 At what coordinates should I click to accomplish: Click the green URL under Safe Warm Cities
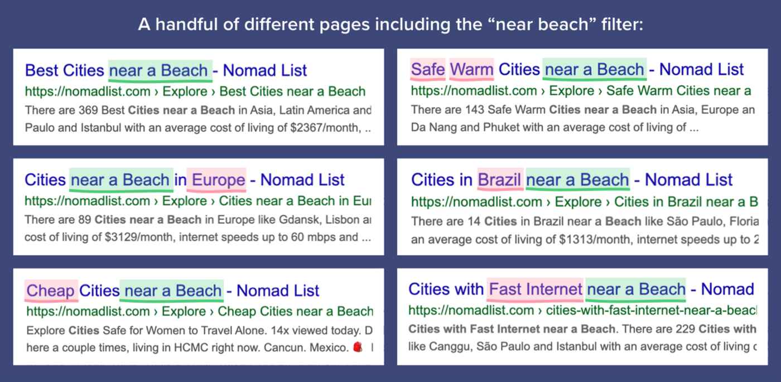[x=581, y=91]
